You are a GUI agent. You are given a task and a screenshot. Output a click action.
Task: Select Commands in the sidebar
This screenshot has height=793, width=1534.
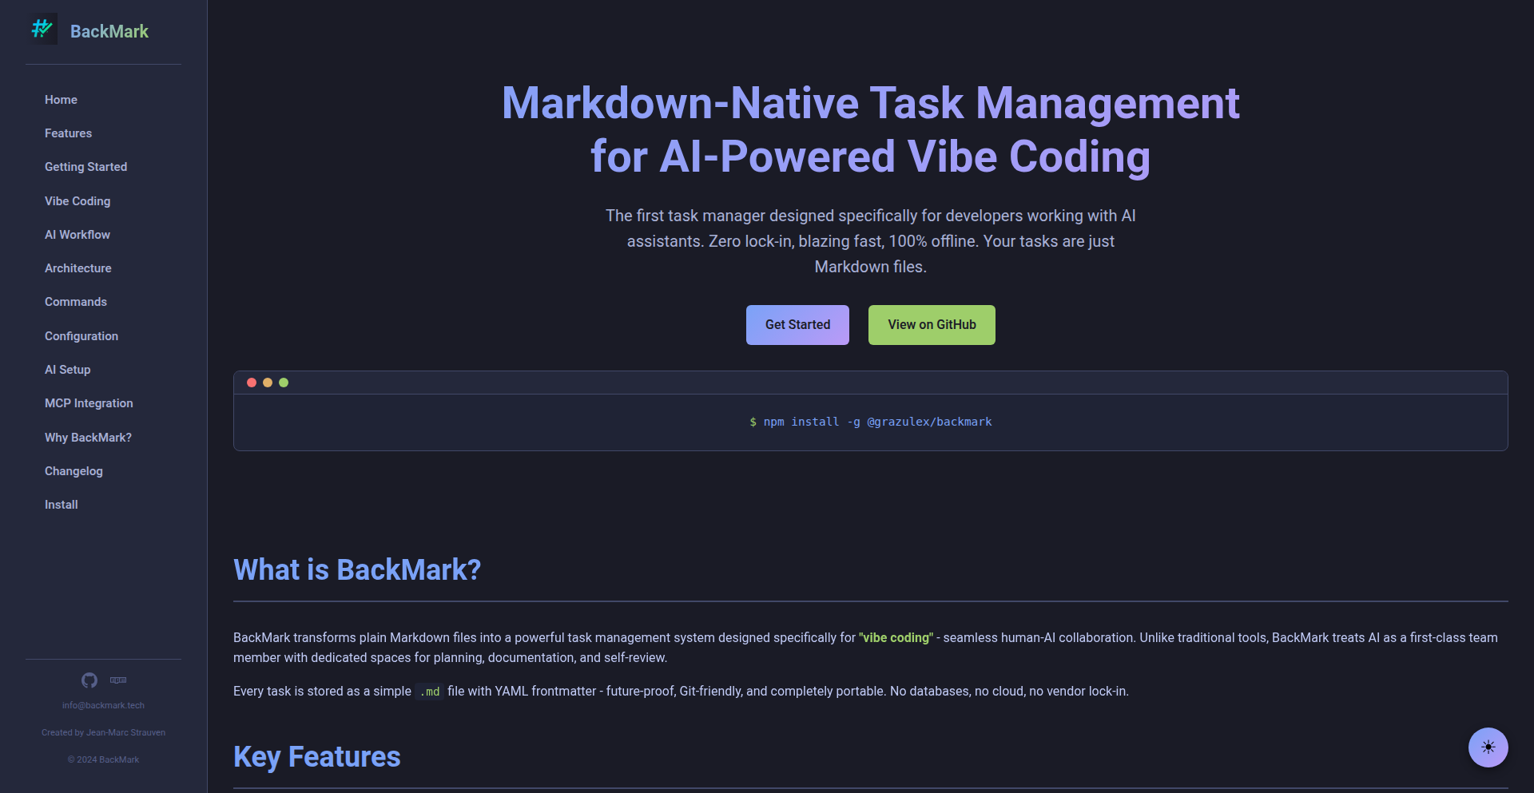(75, 302)
